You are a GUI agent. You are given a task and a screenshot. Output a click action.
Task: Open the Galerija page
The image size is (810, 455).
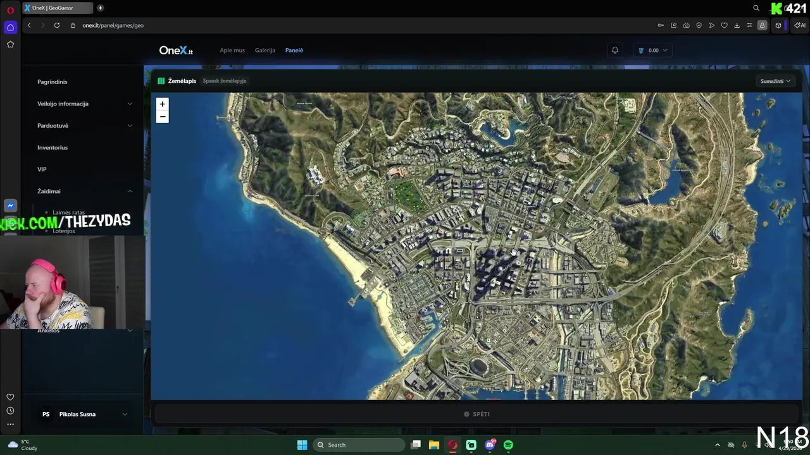265,50
